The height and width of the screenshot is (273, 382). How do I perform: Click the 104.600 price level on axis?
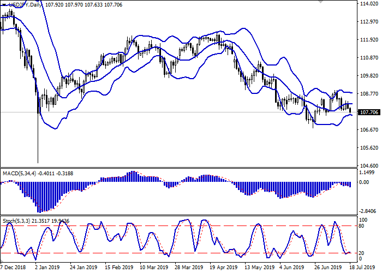(x=369, y=166)
